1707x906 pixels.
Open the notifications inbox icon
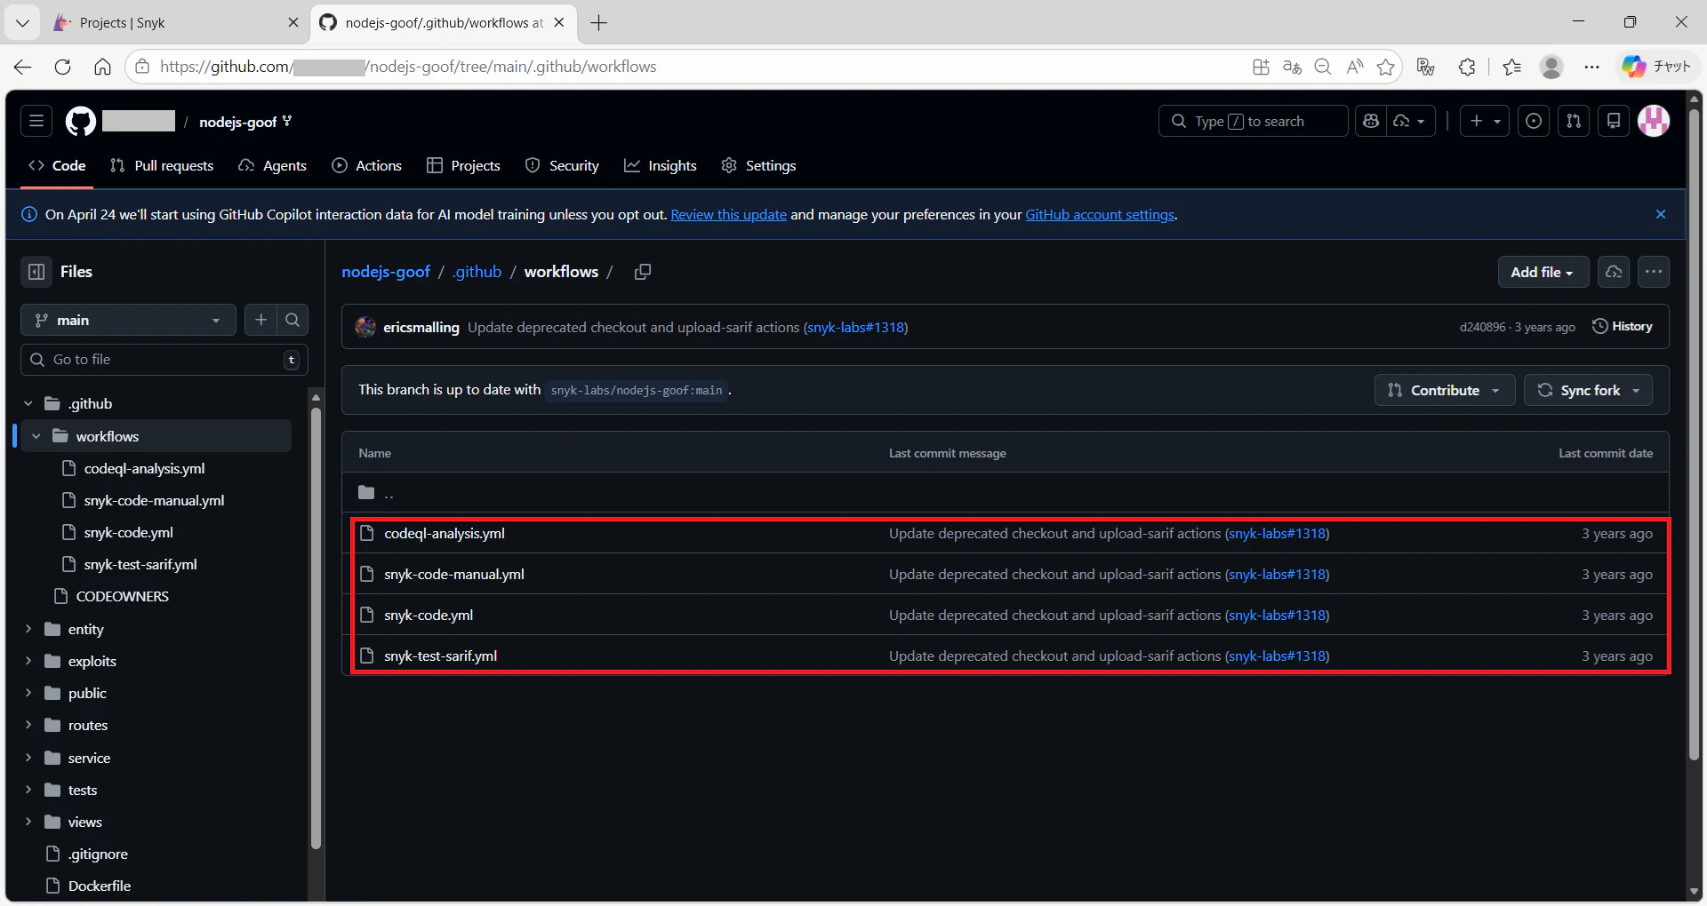(x=1614, y=121)
